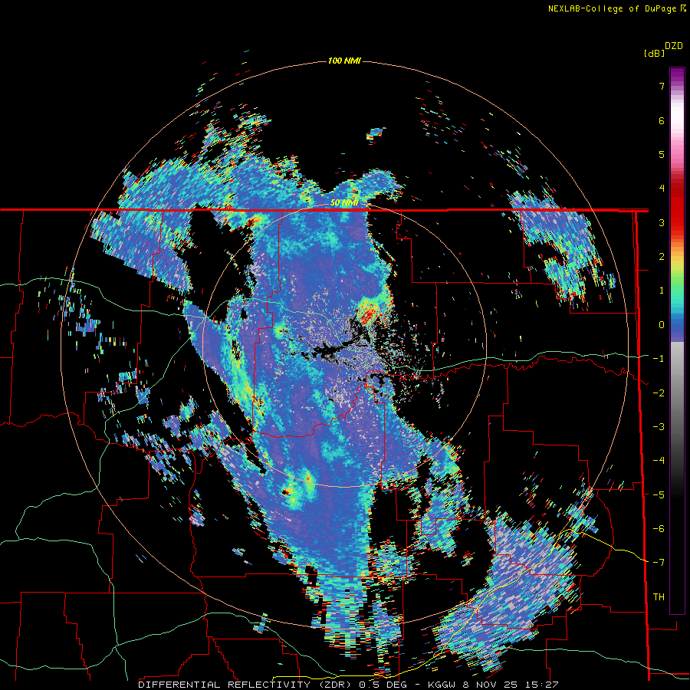The height and width of the screenshot is (690, 690).
Task: Click the TH threshold label on legend
Action: point(659,597)
